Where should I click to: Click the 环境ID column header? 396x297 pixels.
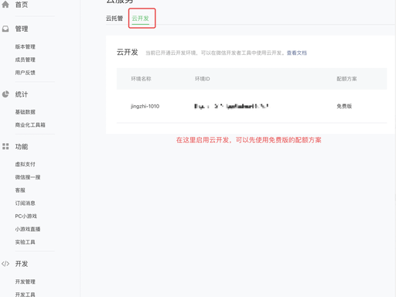203,79
